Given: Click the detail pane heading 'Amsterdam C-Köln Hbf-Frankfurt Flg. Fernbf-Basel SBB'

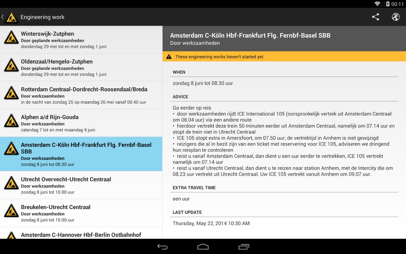Looking at the screenshot, I should click(x=250, y=36).
